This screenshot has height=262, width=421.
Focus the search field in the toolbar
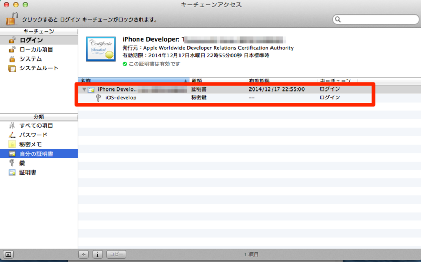pyautogui.click(x=376, y=19)
